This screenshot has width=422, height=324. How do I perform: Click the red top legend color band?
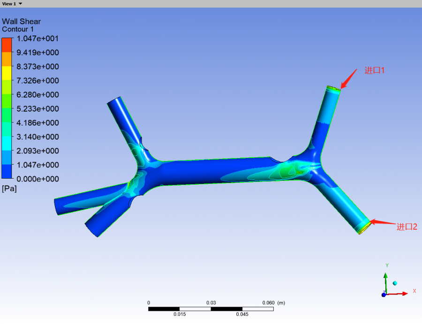(x=7, y=45)
